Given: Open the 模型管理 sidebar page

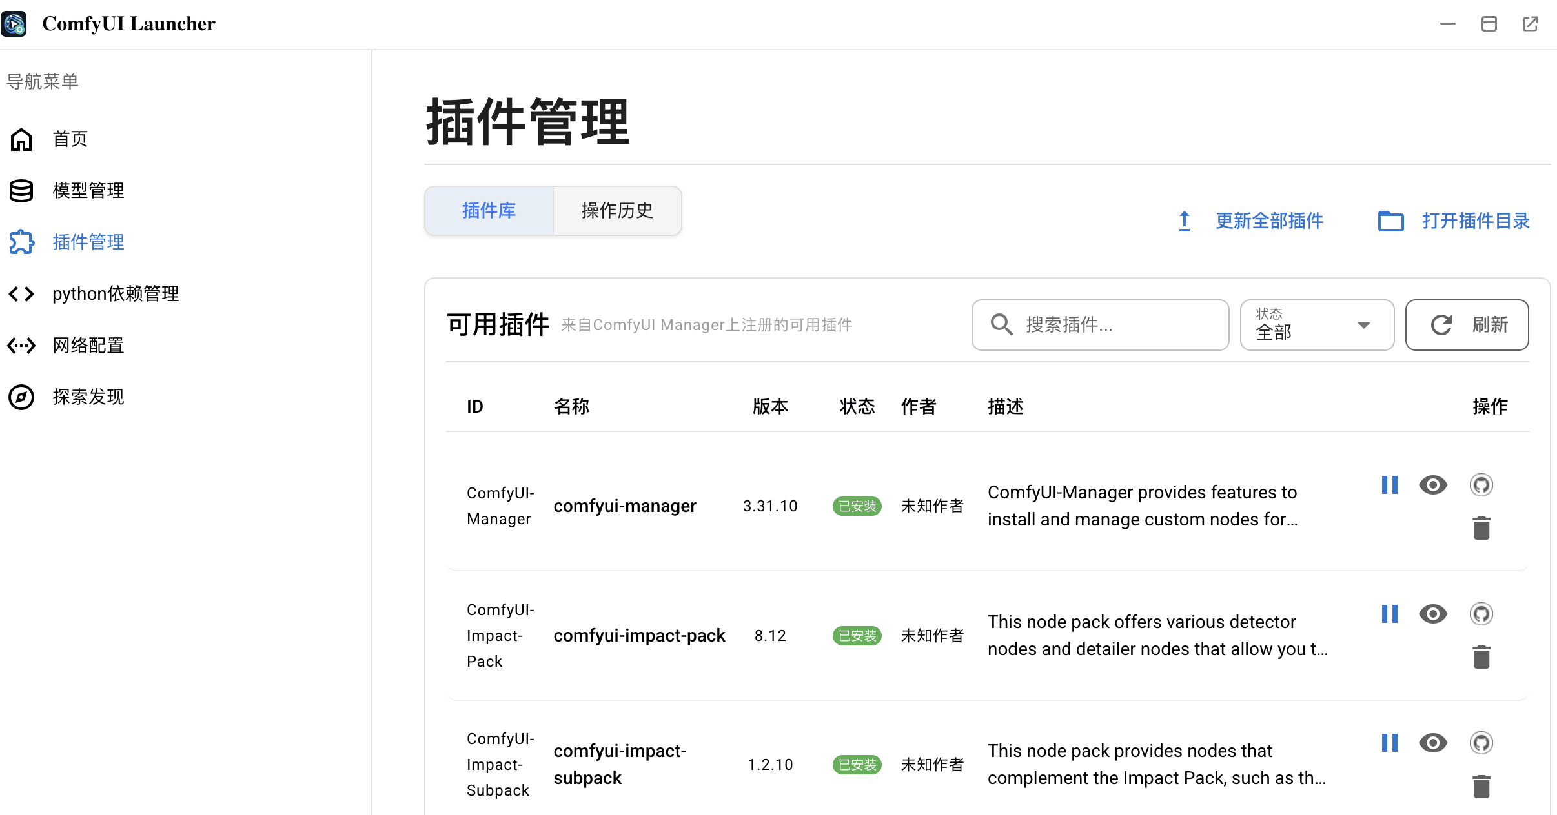Looking at the screenshot, I should pos(88,190).
